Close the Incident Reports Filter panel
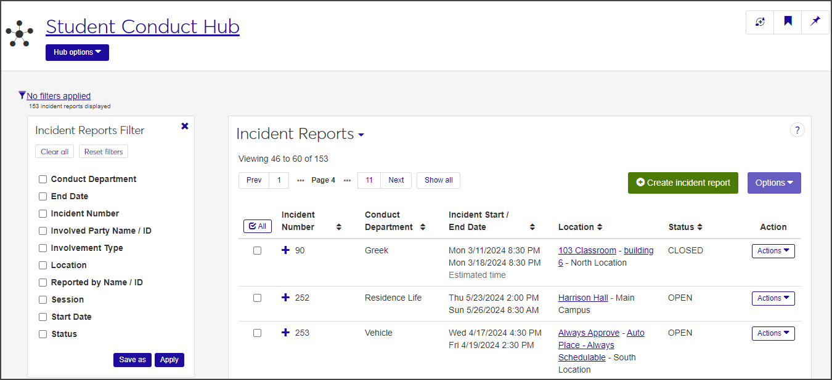 click(184, 126)
